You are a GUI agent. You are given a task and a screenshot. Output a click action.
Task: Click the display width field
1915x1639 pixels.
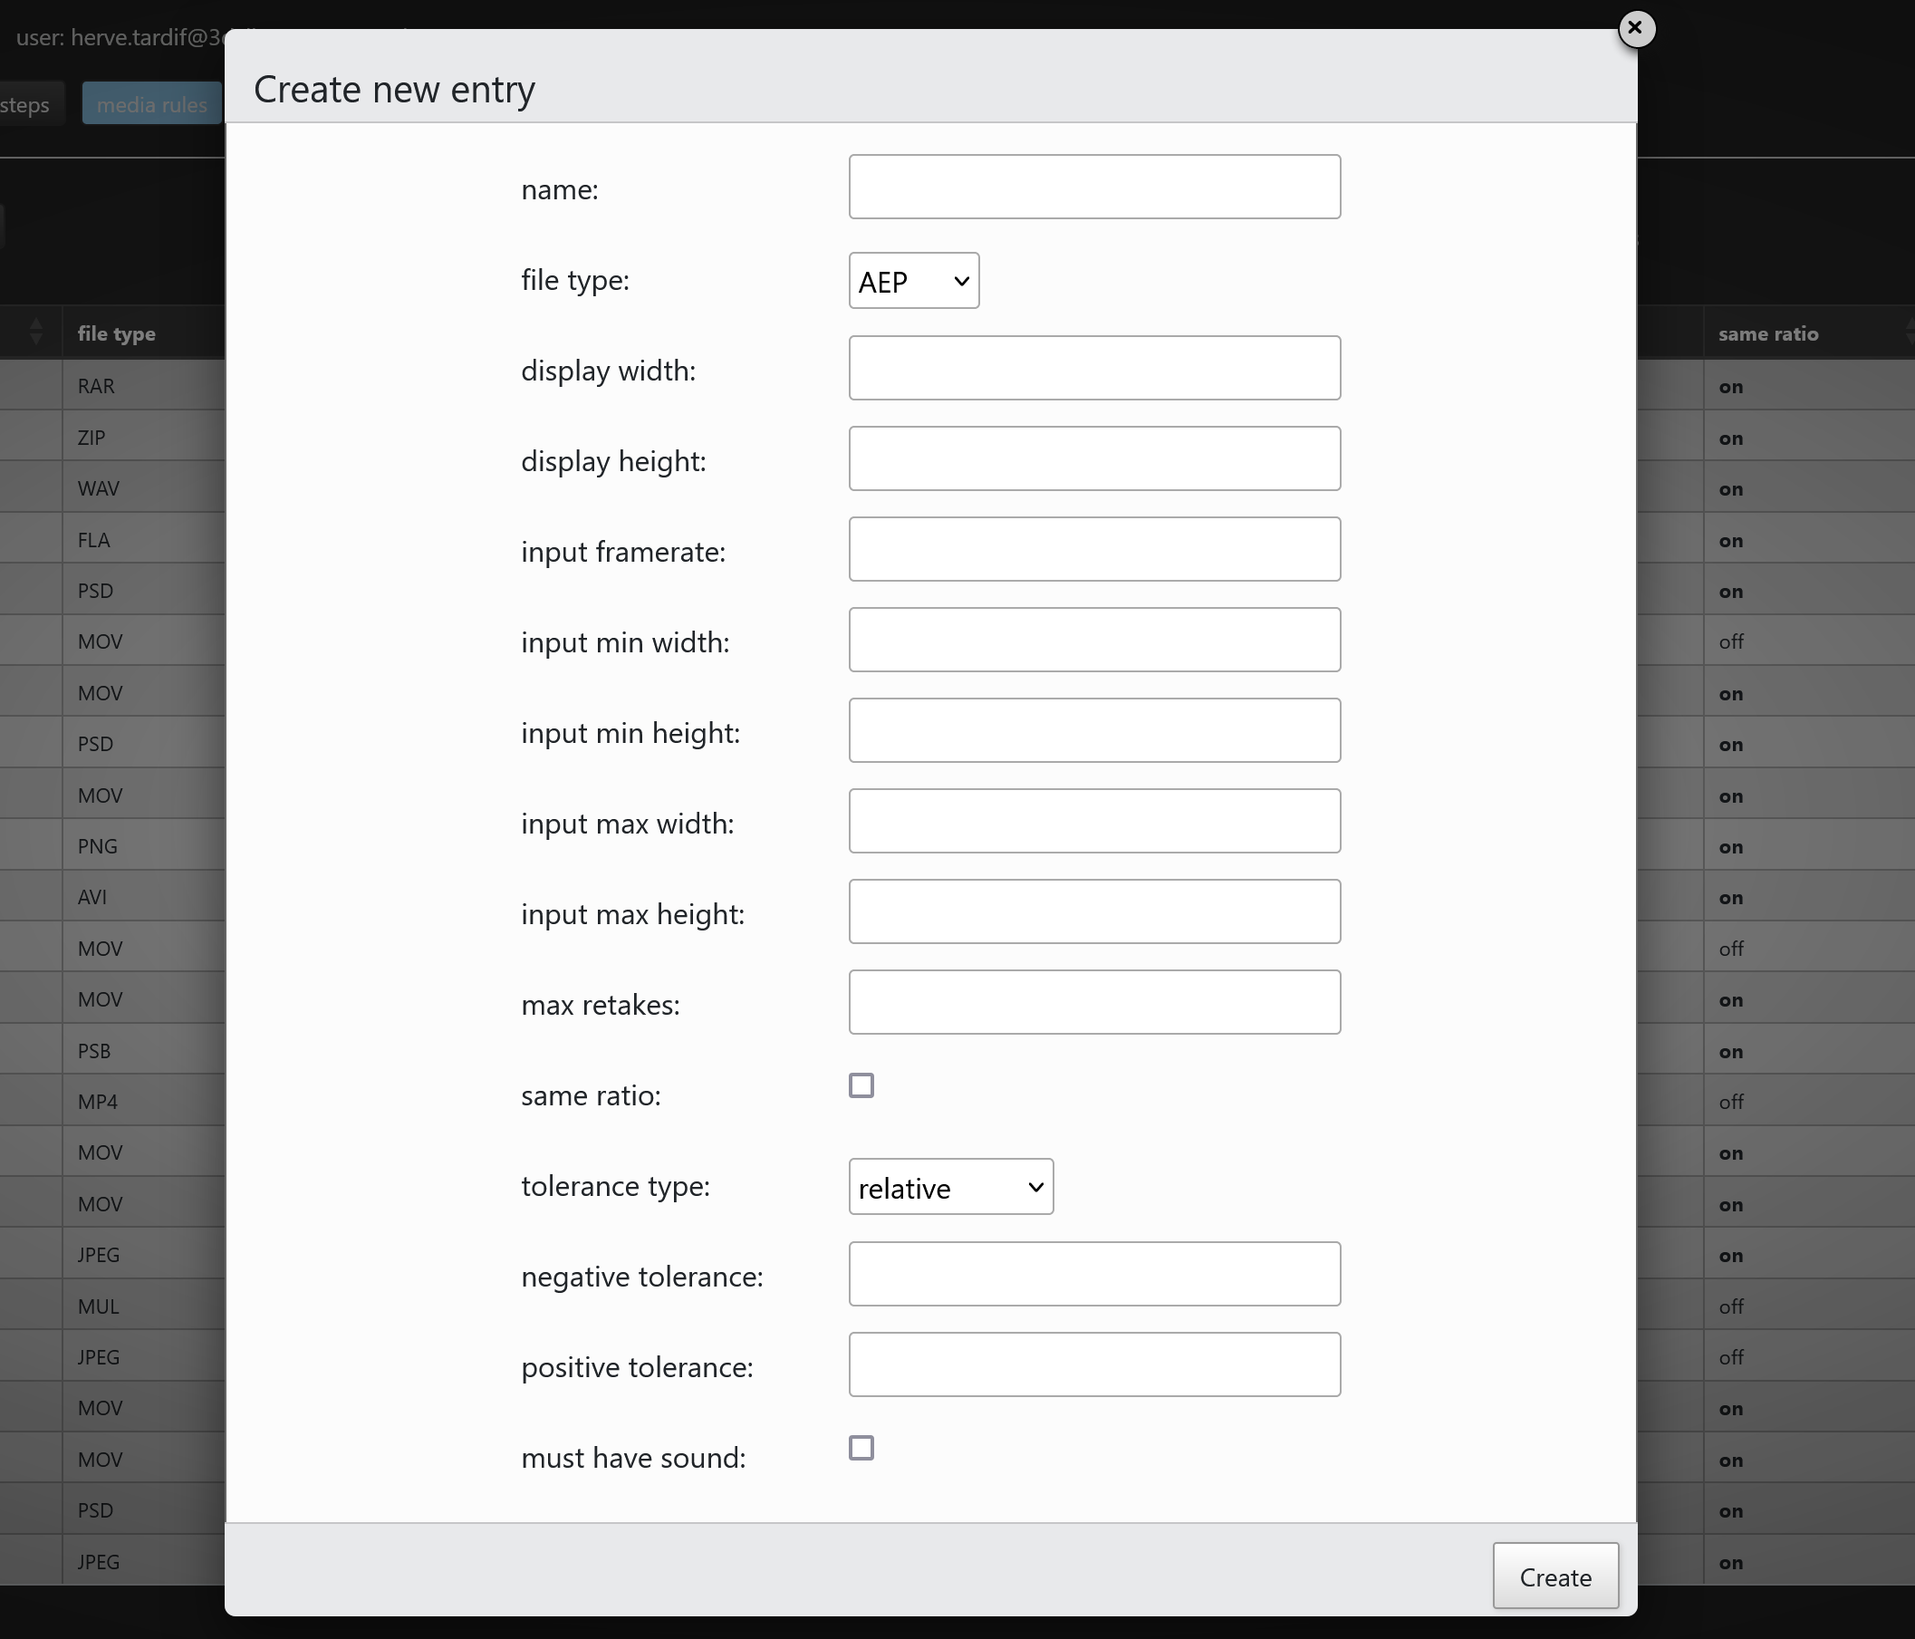(x=1093, y=369)
